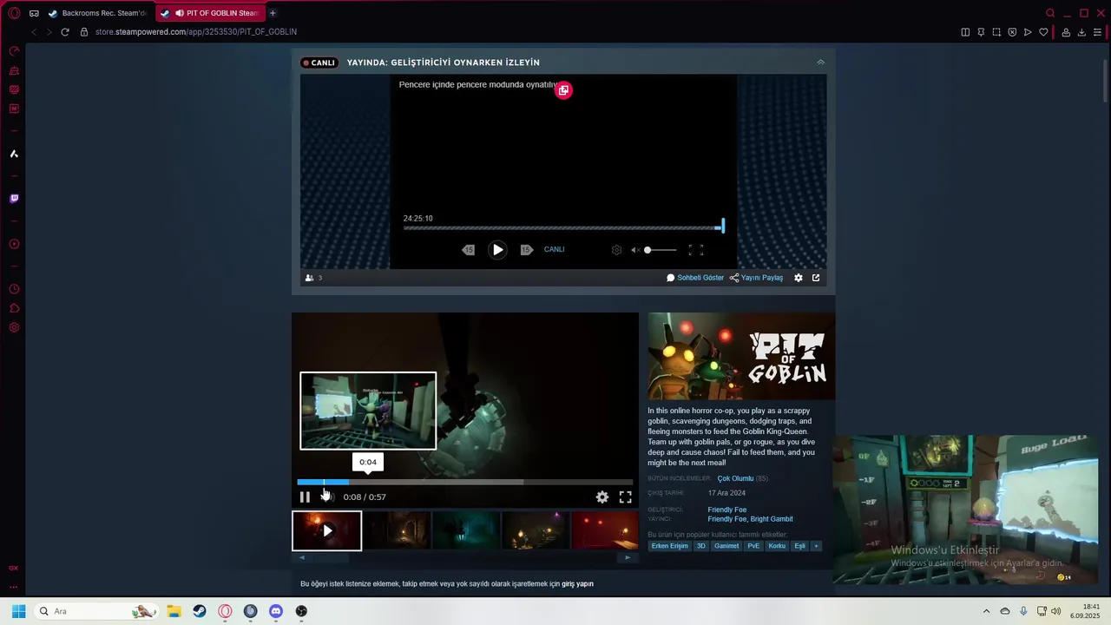Select the red room screenshot thumbnail
The image size is (1111, 625).
(x=605, y=530)
